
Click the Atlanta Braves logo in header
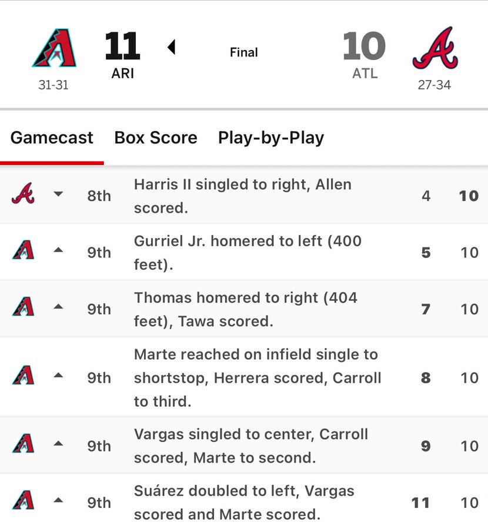(x=434, y=49)
